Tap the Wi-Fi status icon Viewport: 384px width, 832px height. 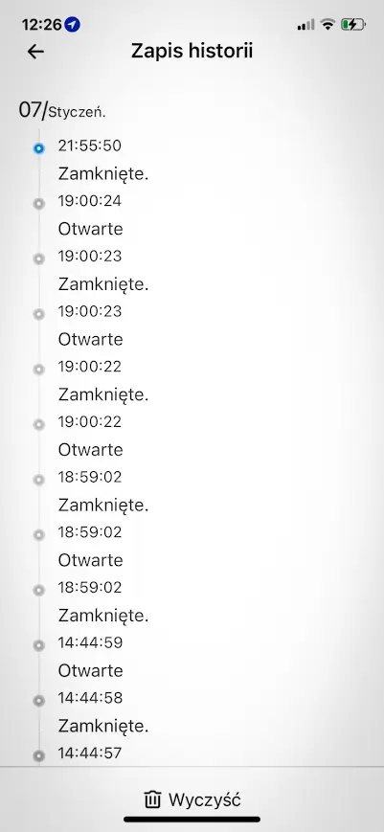[328, 24]
